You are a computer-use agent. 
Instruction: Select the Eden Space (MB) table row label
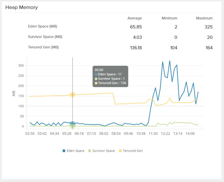pos(42,26)
